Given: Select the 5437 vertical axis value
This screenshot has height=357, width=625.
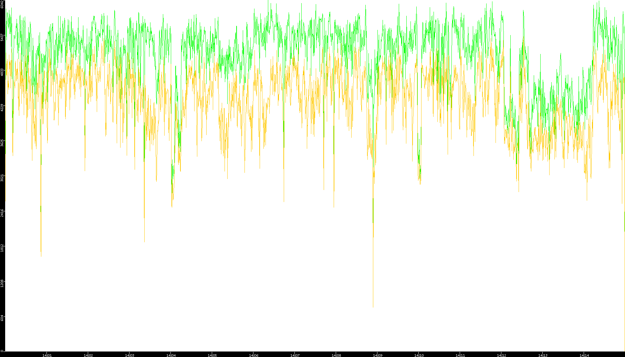Looking at the screenshot, I should (x=2, y=37).
